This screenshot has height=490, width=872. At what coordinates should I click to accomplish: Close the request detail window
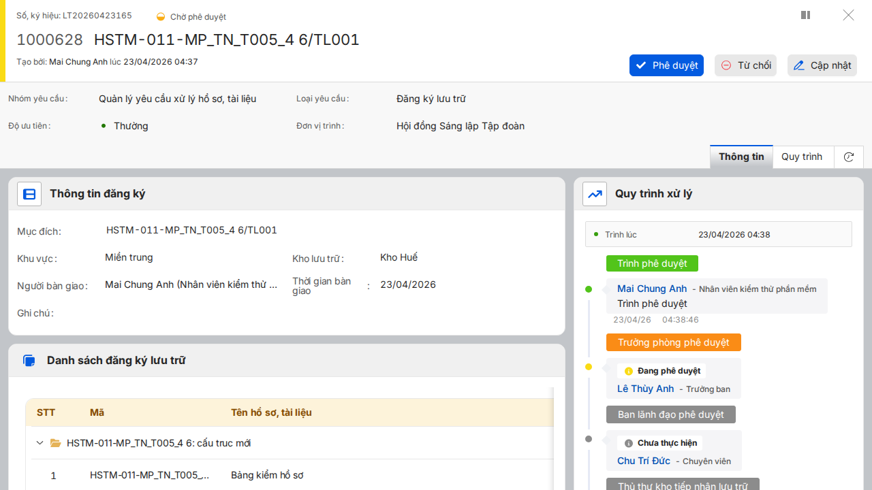tap(848, 15)
